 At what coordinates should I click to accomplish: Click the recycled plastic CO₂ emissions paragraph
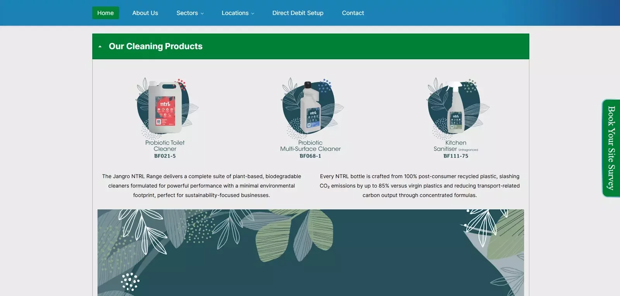click(420, 186)
